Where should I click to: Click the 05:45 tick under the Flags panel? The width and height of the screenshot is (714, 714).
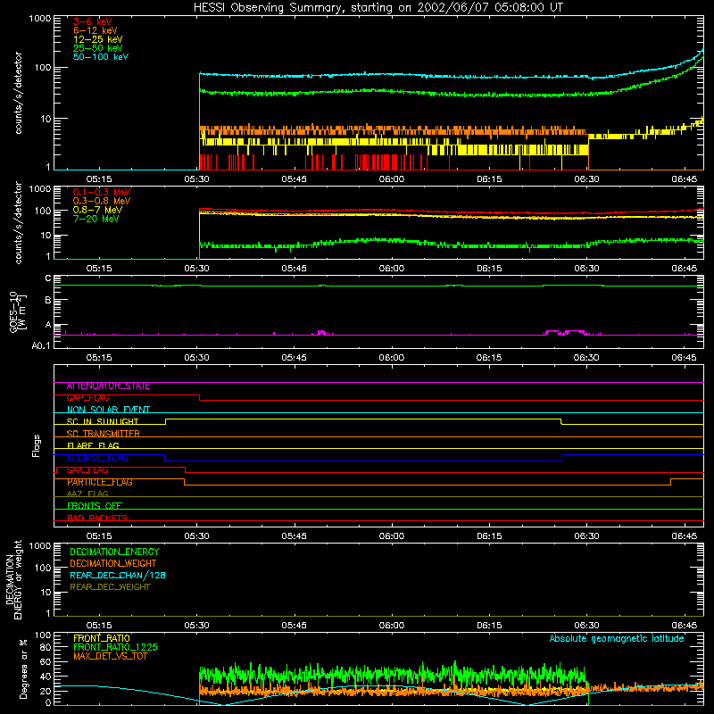(295, 536)
